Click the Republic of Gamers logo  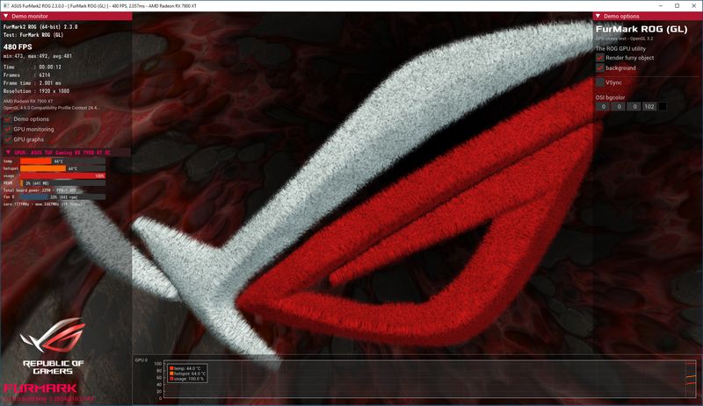pyautogui.click(x=53, y=346)
